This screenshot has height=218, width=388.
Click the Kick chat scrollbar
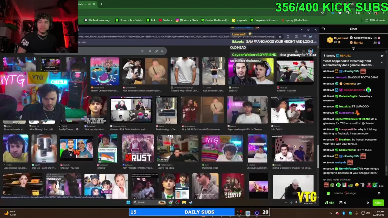pos(386,170)
